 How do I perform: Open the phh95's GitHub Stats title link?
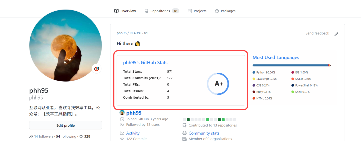[145, 62]
